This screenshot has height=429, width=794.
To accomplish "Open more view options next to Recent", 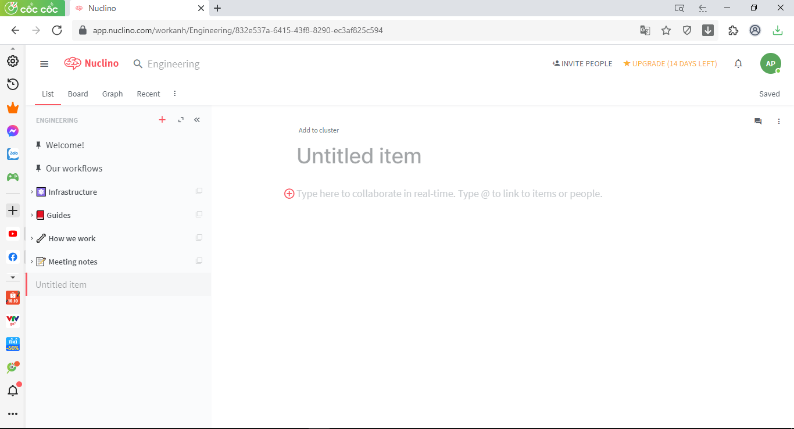I will point(175,94).
